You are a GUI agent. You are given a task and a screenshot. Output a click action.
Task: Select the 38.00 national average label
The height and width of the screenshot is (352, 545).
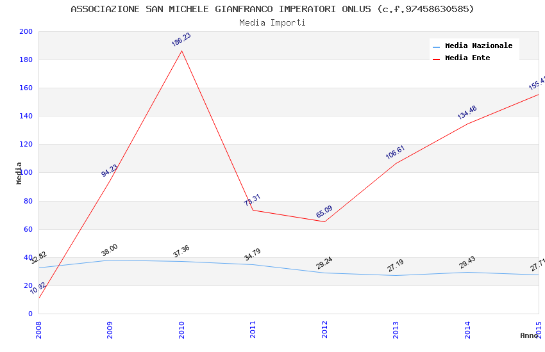click(110, 250)
